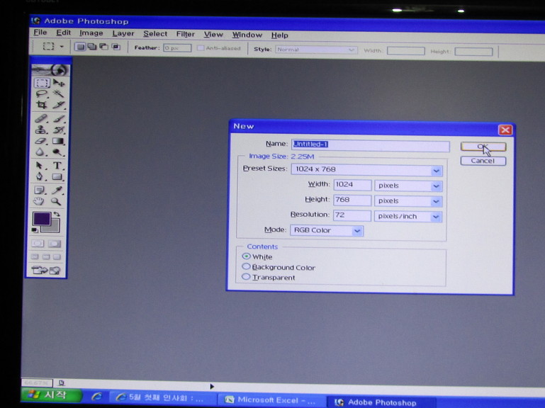Select the Crop tool

click(42, 105)
